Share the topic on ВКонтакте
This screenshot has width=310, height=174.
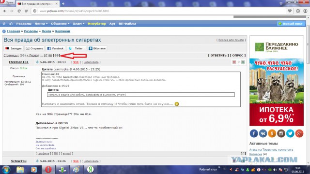97,48
